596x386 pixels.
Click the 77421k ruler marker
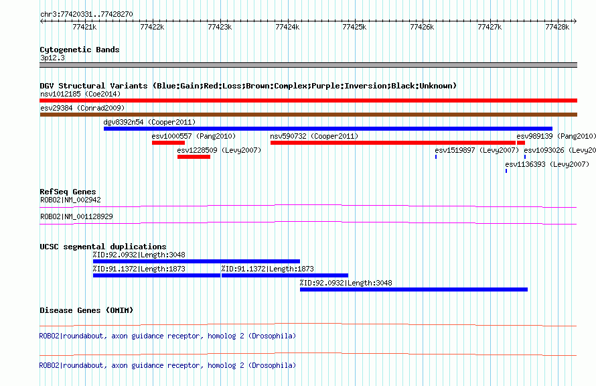pos(84,27)
